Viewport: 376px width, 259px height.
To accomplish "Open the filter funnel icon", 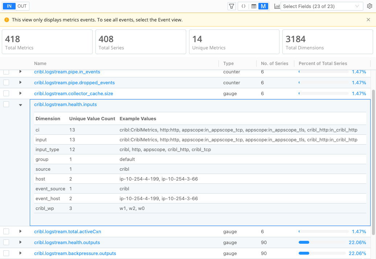I will tap(232, 6).
